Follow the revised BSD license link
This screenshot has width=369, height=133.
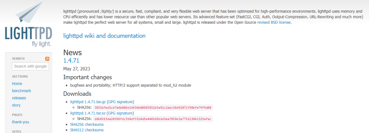(274, 23)
